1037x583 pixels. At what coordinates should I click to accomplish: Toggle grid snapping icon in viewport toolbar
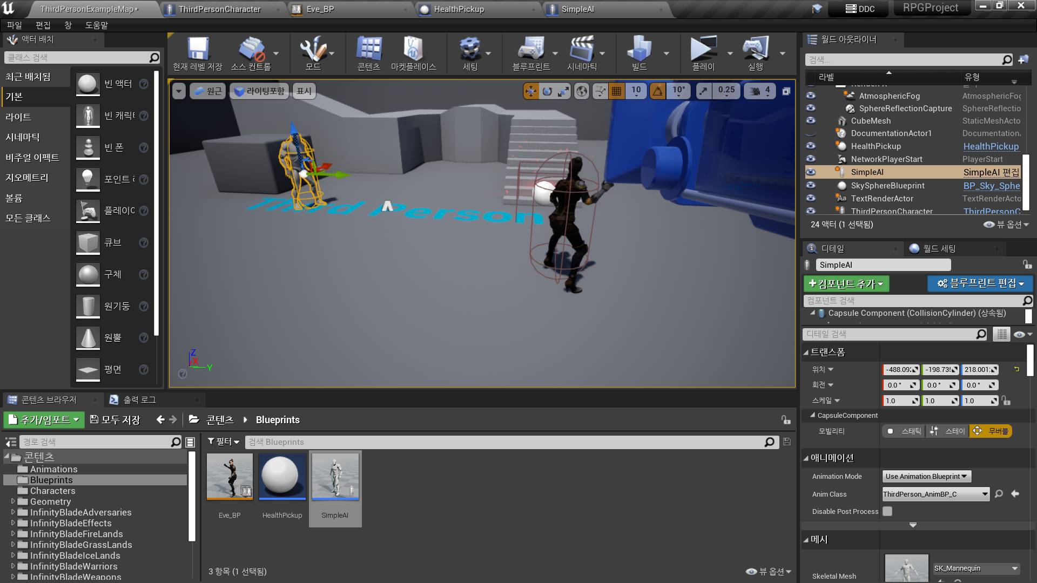pyautogui.click(x=616, y=91)
